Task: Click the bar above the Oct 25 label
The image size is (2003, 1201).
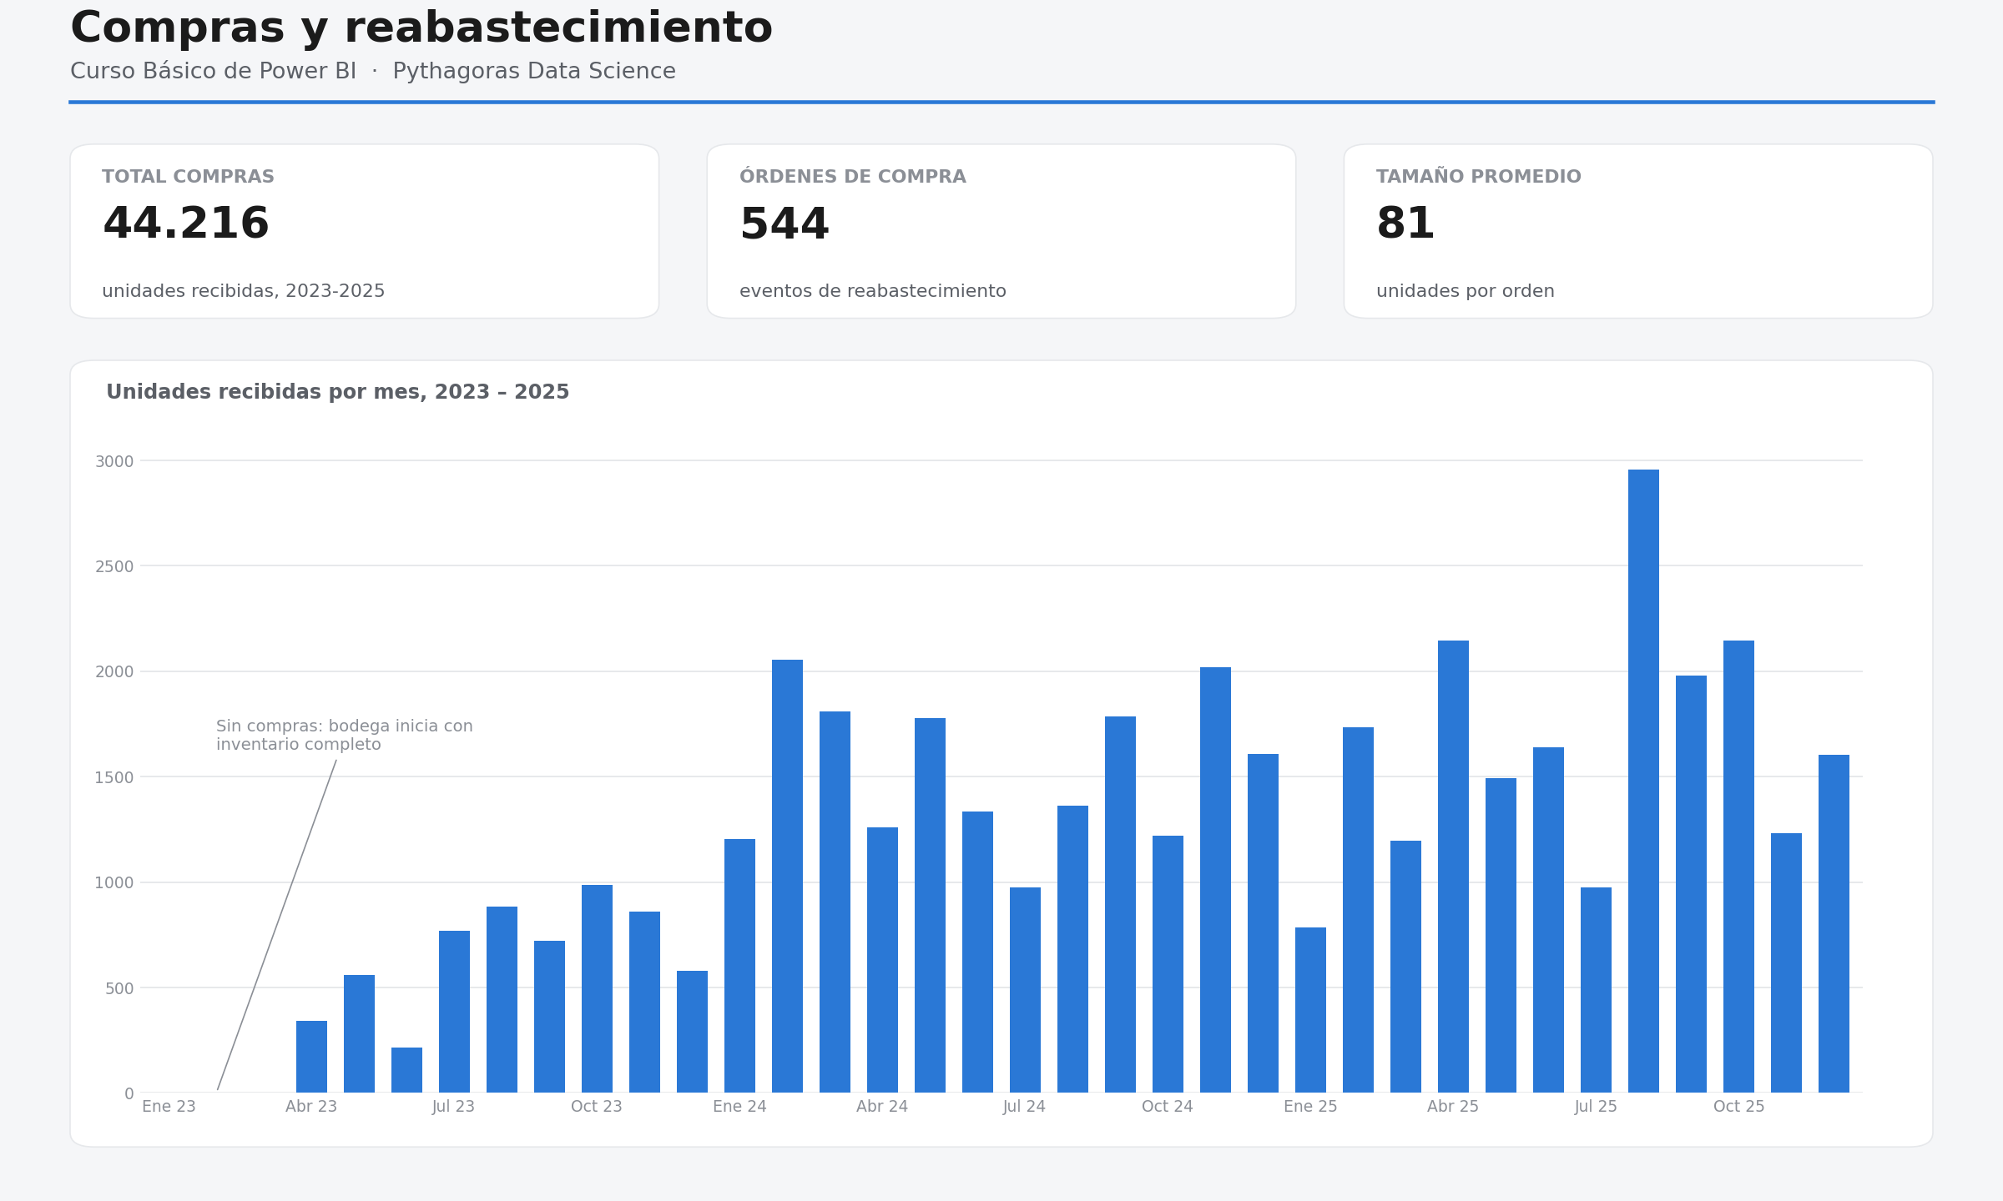Action: click(x=1738, y=867)
